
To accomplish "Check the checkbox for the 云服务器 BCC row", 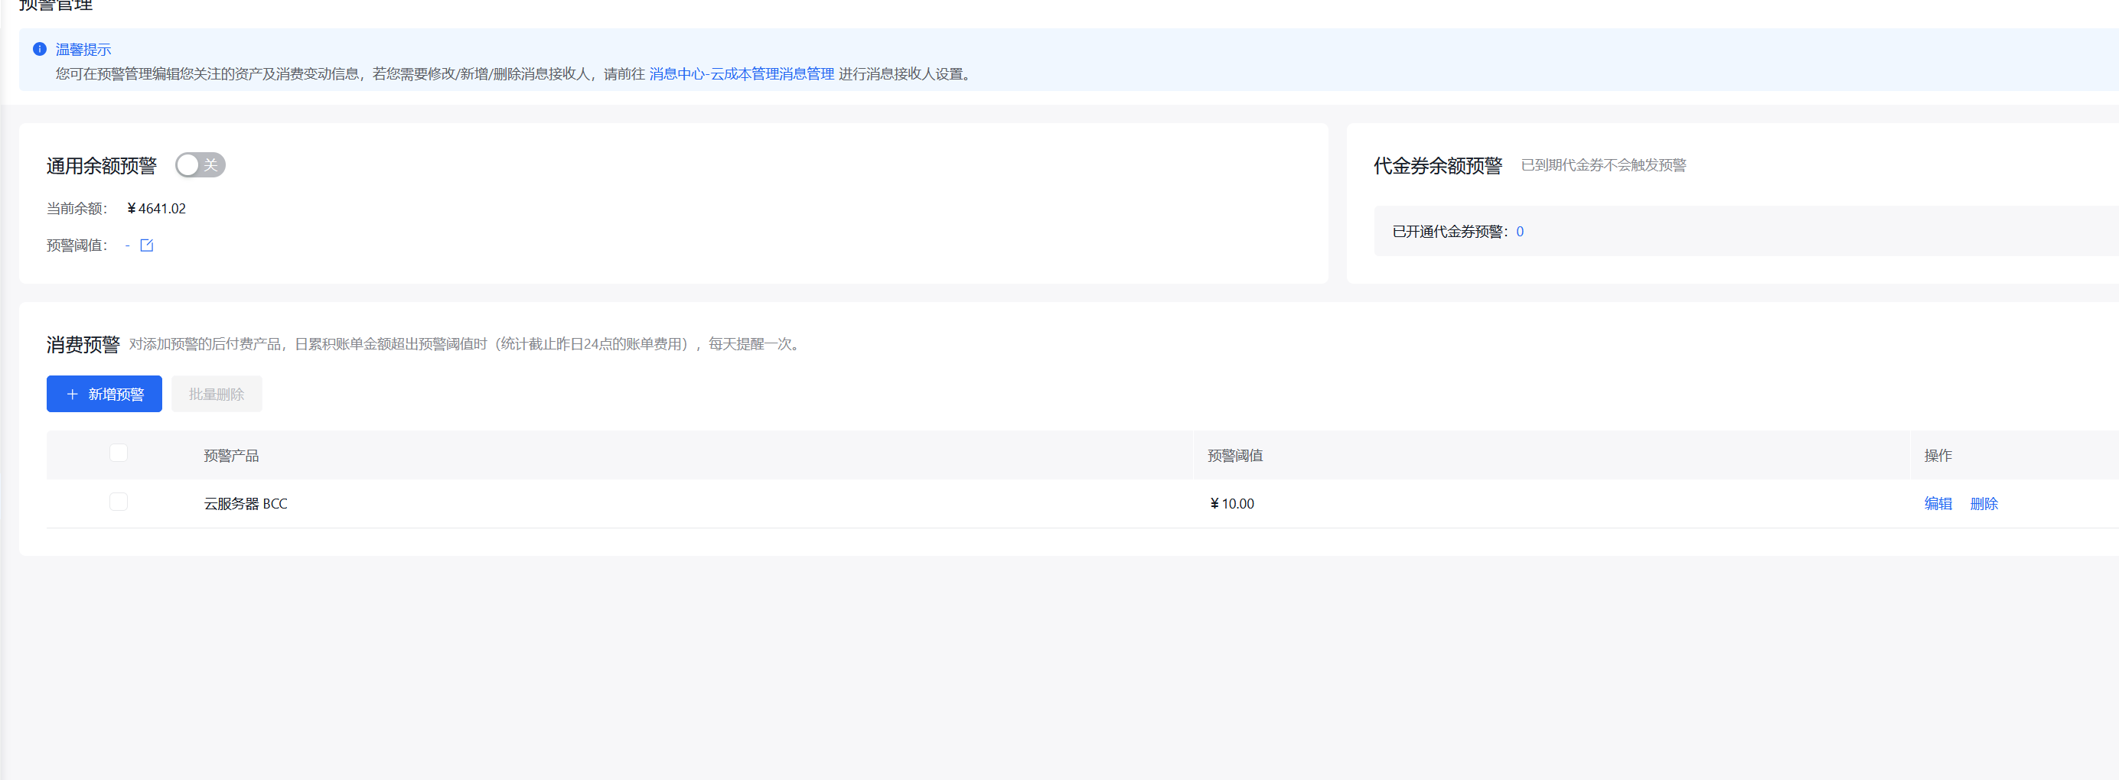I will (119, 502).
